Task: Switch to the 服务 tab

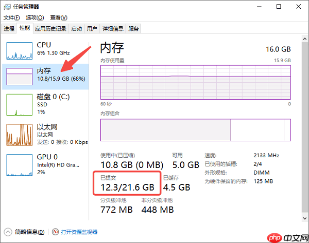Action: (x=133, y=29)
